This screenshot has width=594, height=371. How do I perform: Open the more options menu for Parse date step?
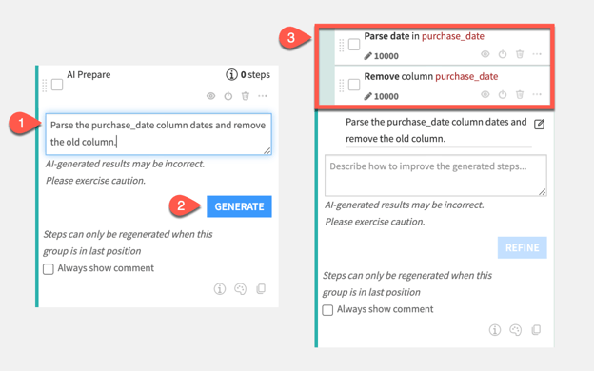(537, 54)
